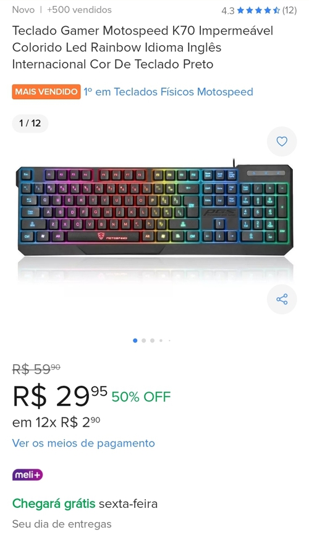Tap Chegará grátis sexta-feira shipping info
Viewport: 309px width, 550px height.
tap(85, 504)
